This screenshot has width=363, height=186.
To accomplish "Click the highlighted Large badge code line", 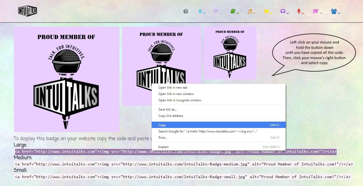I will pos(176,151).
